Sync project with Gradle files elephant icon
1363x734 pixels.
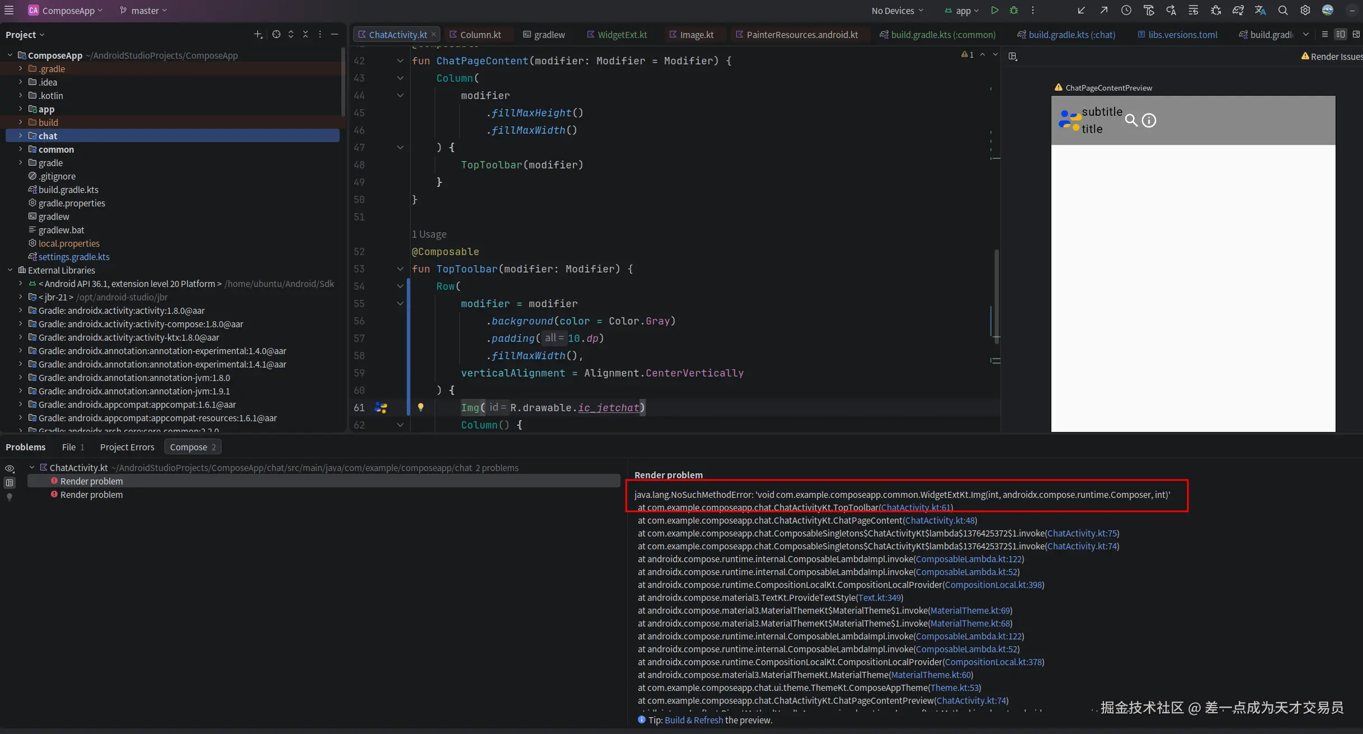(1238, 10)
